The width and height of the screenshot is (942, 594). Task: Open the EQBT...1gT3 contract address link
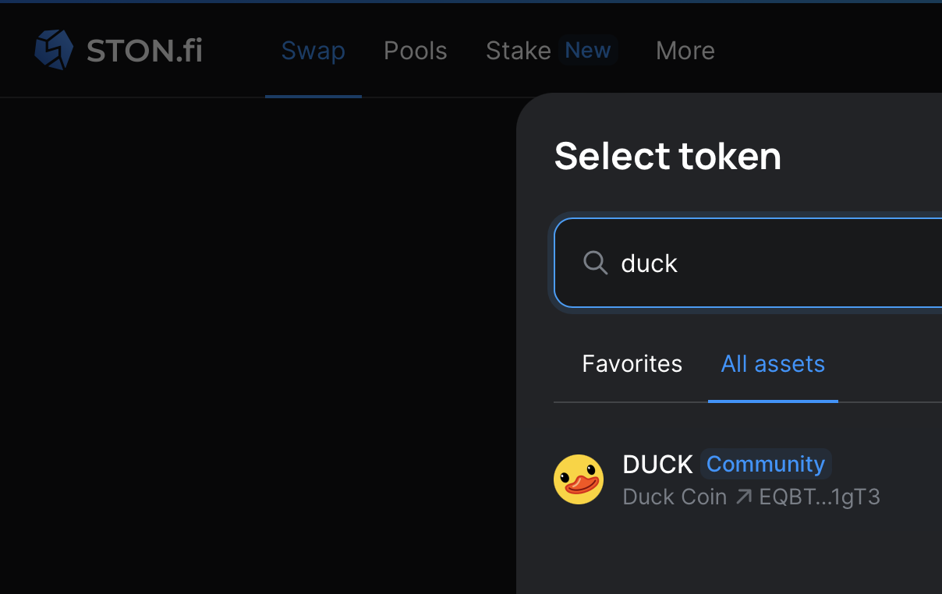click(x=819, y=497)
